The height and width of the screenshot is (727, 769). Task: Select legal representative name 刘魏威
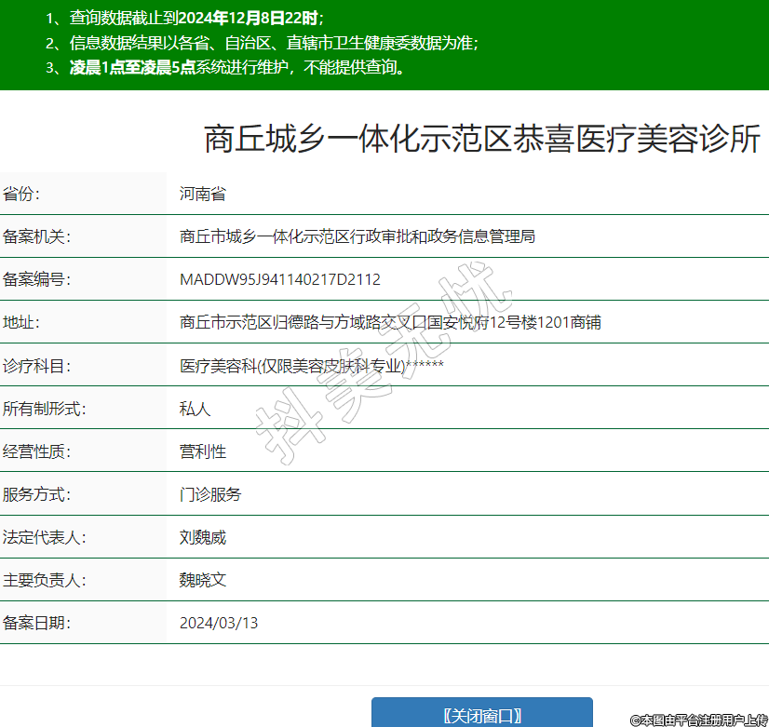click(203, 537)
